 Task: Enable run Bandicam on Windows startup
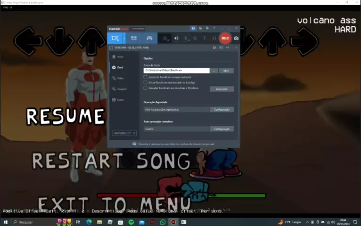(x=146, y=88)
